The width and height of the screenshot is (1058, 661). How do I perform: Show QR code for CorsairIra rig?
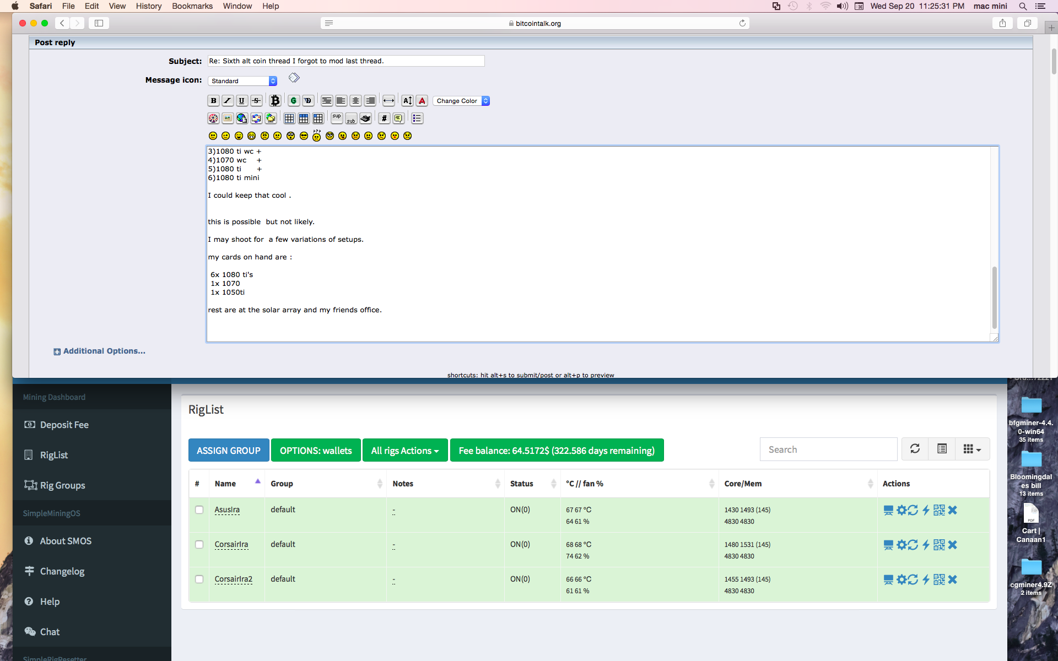coord(939,545)
